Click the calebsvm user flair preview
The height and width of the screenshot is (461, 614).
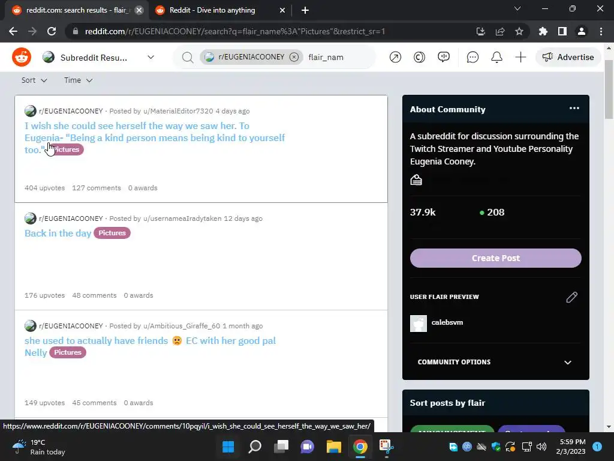point(437,323)
